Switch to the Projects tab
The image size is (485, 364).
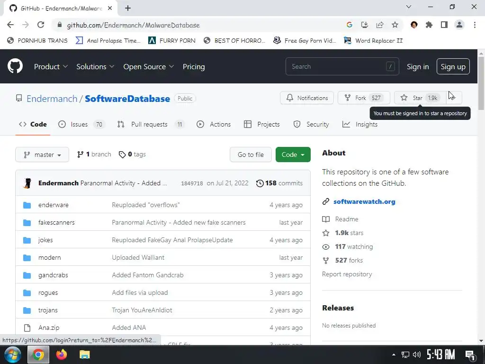(261, 124)
